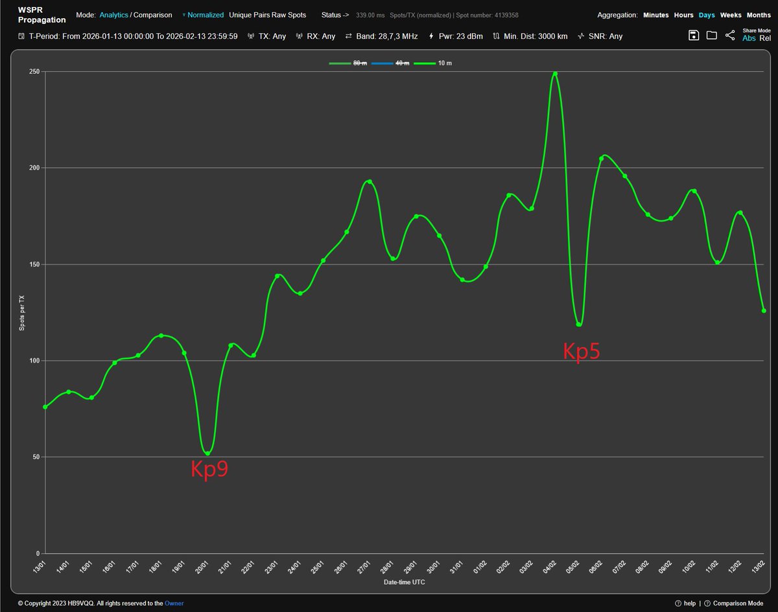Click the Date-time UTC axis label

pyautogui.click(x=404, y=582)
